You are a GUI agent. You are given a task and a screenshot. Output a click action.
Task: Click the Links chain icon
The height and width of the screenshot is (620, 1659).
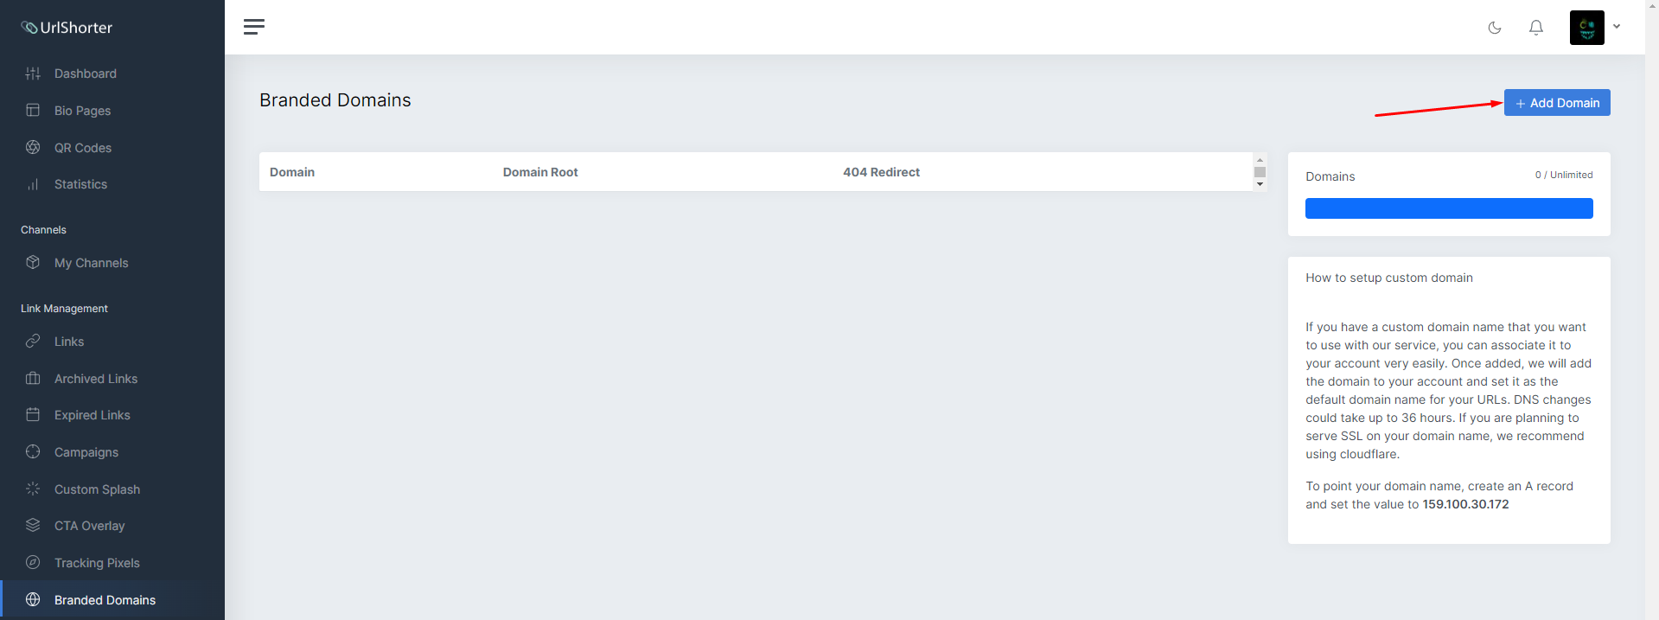(x=33, y=342)
